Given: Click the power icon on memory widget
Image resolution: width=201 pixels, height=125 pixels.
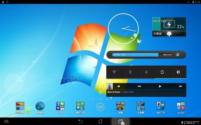Looking at the screenshot, I should (109, 55).
